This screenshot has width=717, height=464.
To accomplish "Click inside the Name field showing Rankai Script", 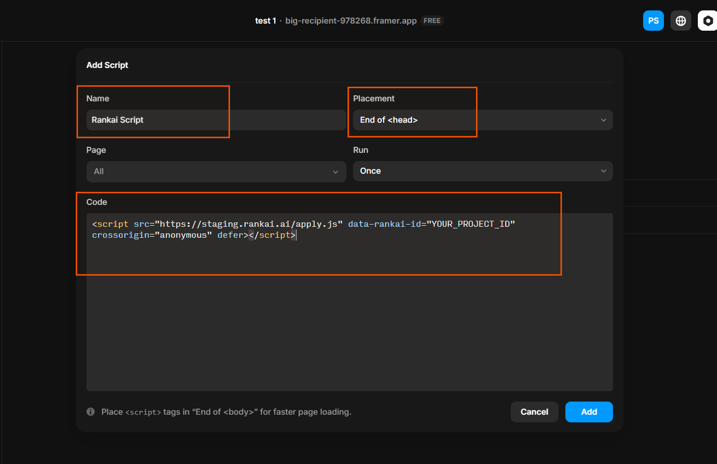I will coord(153,120).
